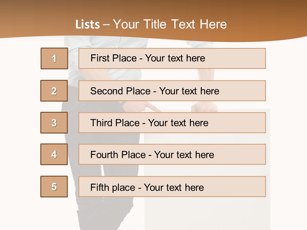This screenshot has height=230, width=307.
Task: Click "Your Title Text Here" in the heading
Action: click(x=170, y=24)
